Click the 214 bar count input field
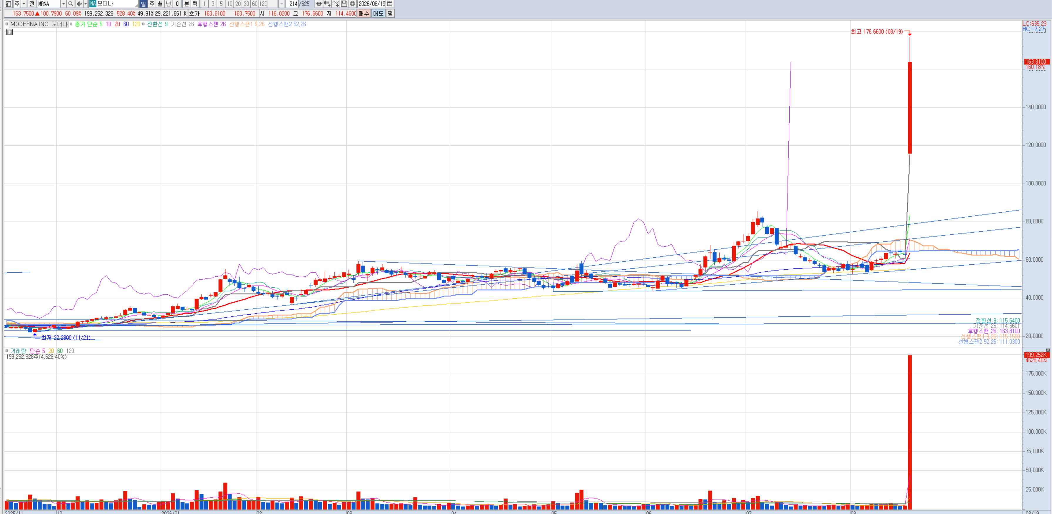 coord(292,4)
